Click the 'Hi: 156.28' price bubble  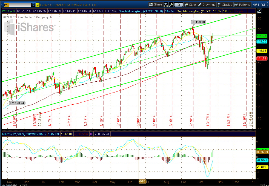click(x=198, y=22)
